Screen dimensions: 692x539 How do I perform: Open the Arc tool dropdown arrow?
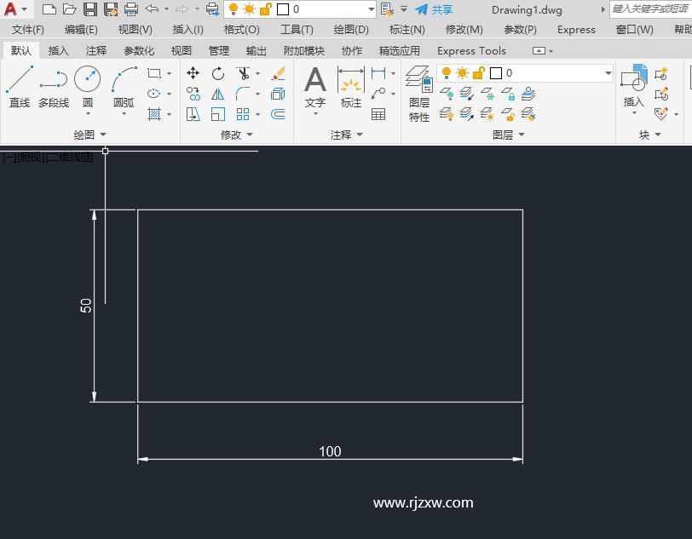124,114
